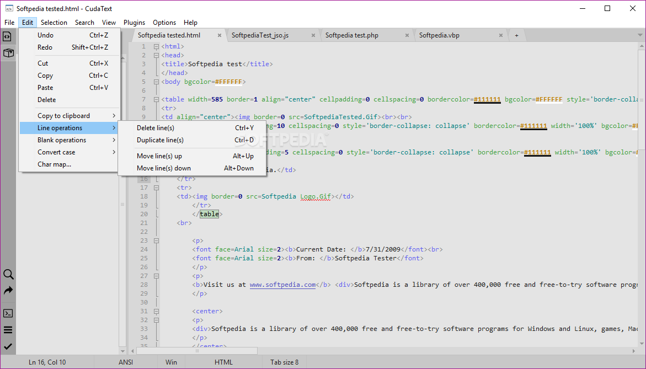Choose Copy in the Edit menu
This screenshot has width=646, height=369.
pyautogui.click(x=70, y=76)
